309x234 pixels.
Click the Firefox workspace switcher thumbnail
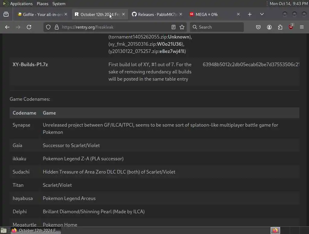point(275,230)
